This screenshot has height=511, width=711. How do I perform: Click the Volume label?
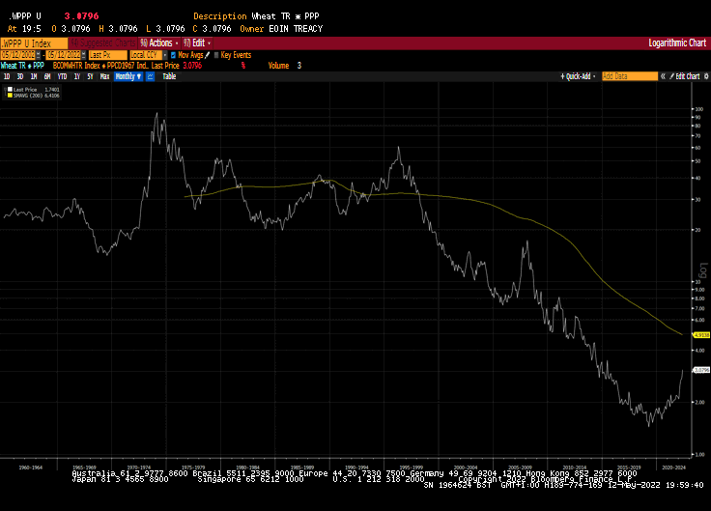coord(278,66)
